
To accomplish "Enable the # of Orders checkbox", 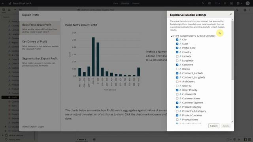I will (x=177, y=82).
